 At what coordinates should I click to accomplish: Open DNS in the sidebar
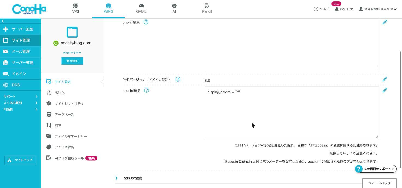21,85
